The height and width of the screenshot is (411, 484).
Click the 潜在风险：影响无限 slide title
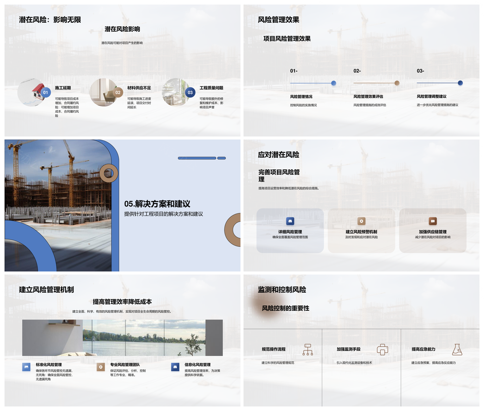click(50, 20)
